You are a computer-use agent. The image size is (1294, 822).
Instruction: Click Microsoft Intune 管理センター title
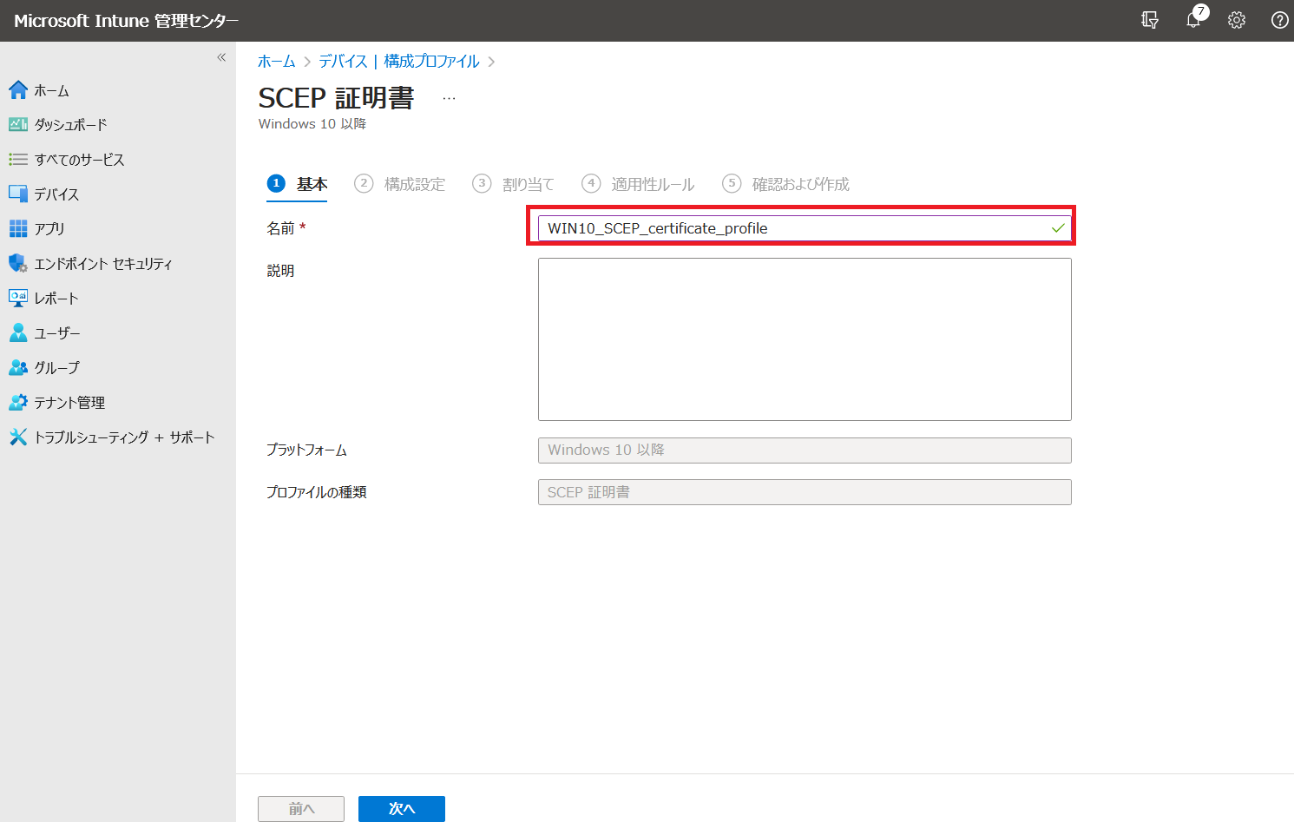coord(126,21)
